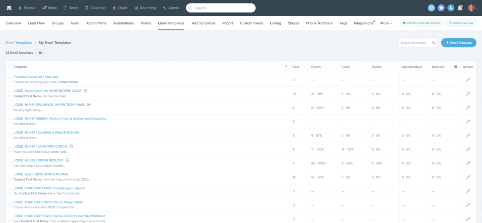
Task: Check the INSPECTION PHASE row checkbox
Action: tap(10, 107)
